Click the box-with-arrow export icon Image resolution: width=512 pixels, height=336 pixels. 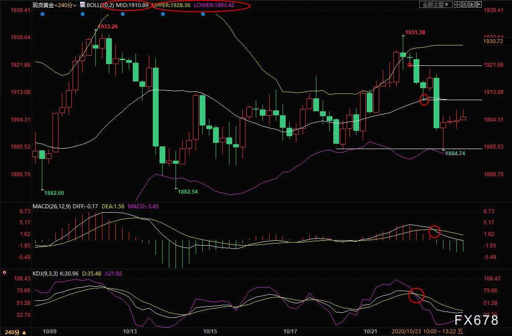(479, 4)
